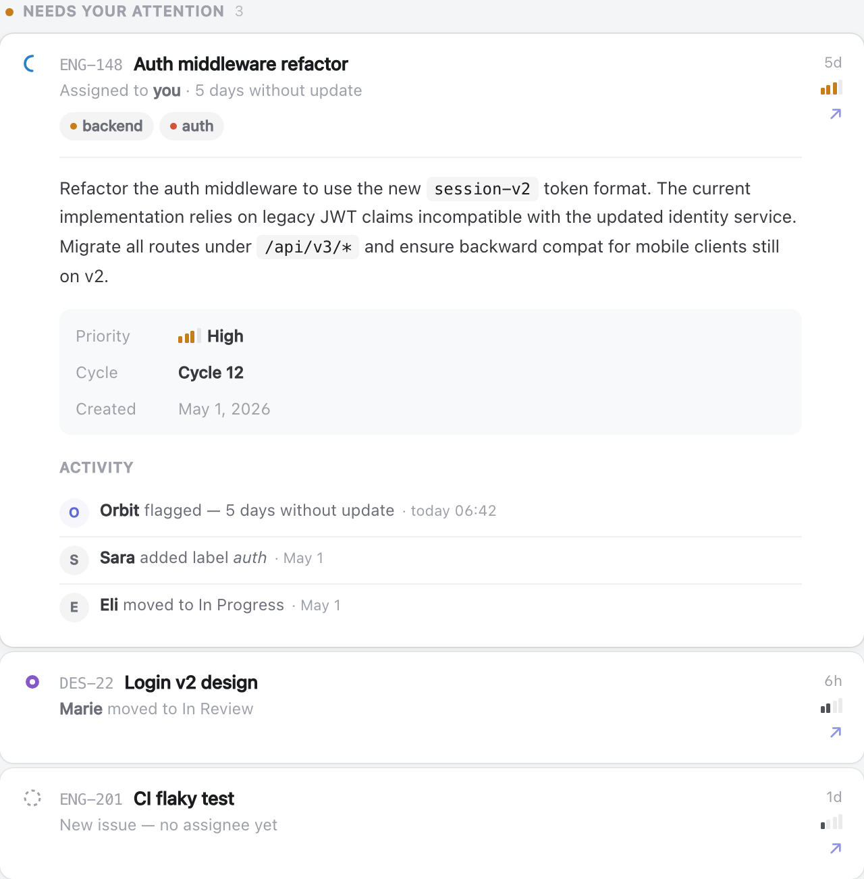The width and height of the screenshot is (864, 879).
Task: Click Sara's avatar in the activity list
Action: (x=74, y=560)
